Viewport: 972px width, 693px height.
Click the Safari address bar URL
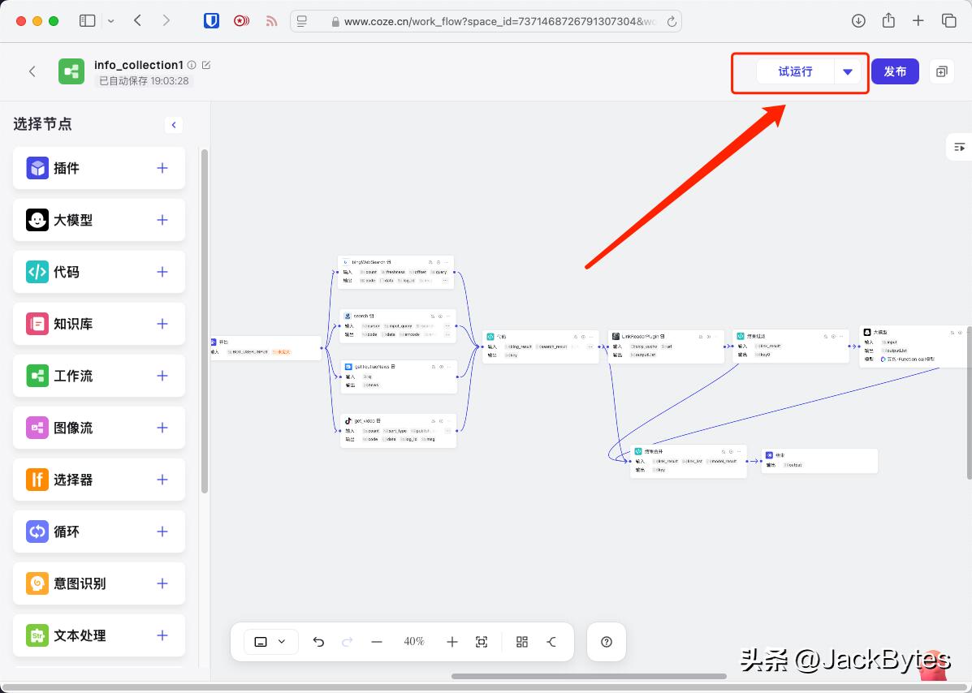(499, 21)
